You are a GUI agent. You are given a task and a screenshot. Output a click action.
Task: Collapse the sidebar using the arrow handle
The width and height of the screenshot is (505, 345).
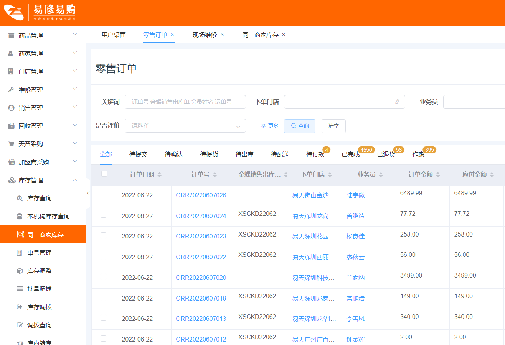[88, 193]
